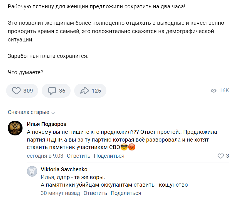Viewport: 237px width, 198px height.
Task: Open Илья Подзоров's profile name link
Action: tap(47, 124)
